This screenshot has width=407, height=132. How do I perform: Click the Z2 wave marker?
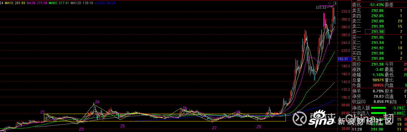coord(42,112)
